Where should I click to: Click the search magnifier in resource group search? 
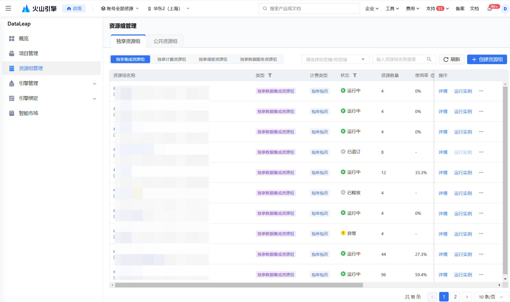click(x=429, y=59)
